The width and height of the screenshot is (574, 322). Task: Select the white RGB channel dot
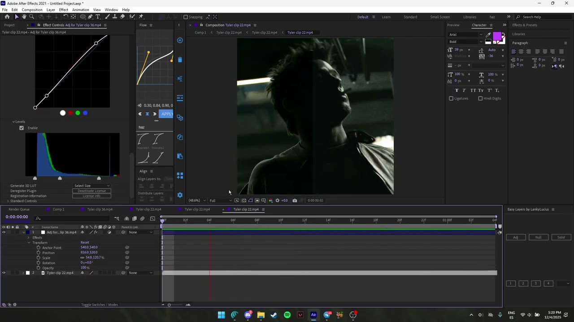63,113
